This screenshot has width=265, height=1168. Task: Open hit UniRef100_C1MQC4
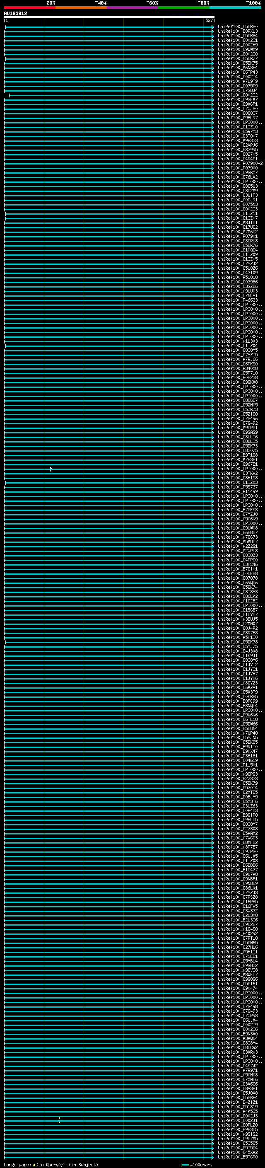coord(237,250)
